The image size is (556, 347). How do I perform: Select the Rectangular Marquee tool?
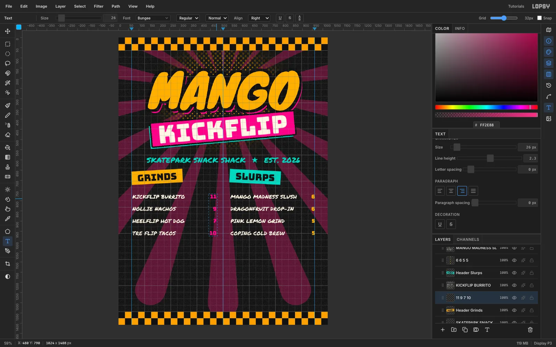(x=8, y=44)
